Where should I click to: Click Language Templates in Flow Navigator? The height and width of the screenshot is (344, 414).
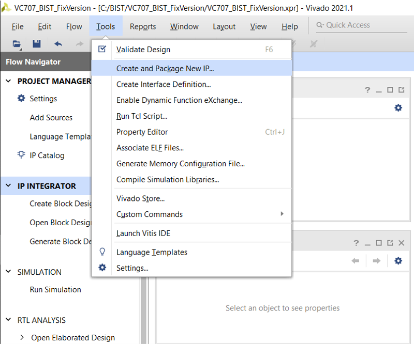tap(60, 136)
